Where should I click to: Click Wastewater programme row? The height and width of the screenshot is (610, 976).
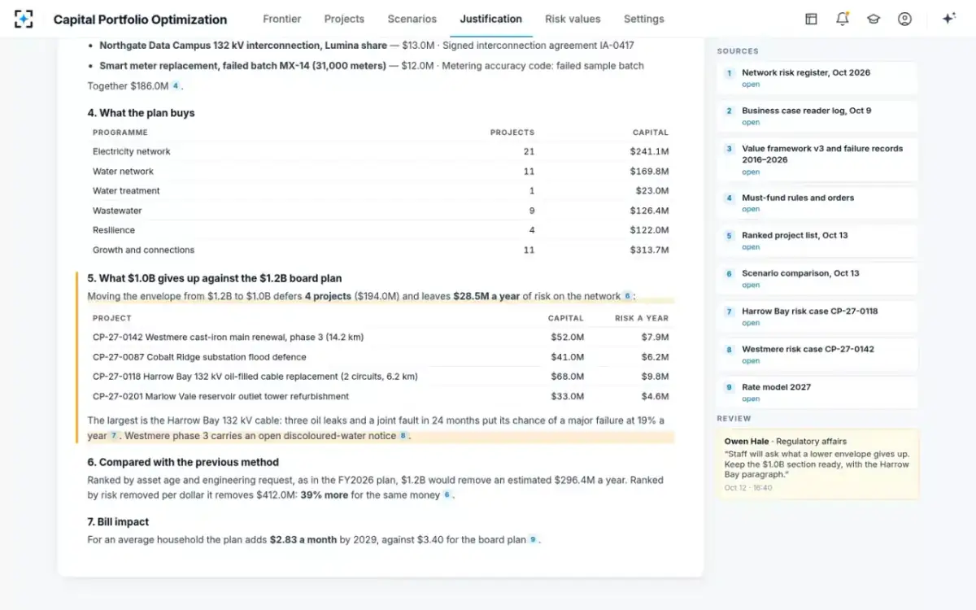pyautogui.click(x=381, y=211)
